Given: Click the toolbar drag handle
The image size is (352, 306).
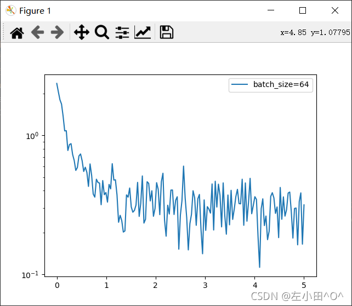Looking at the screenshot, I should click(3, 32).
